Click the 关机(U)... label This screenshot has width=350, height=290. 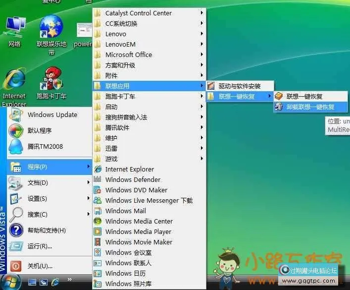coord(40,266)
